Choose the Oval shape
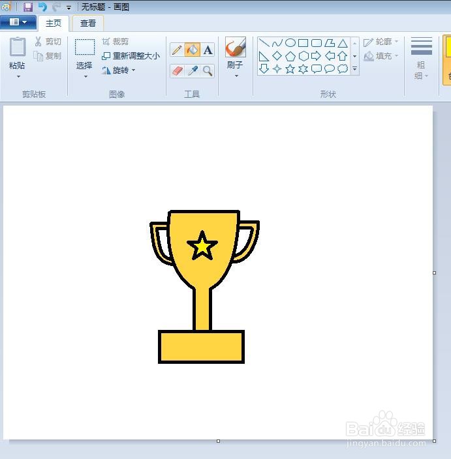The width and height of the screenshot is (451, 459). coord(290,43)
